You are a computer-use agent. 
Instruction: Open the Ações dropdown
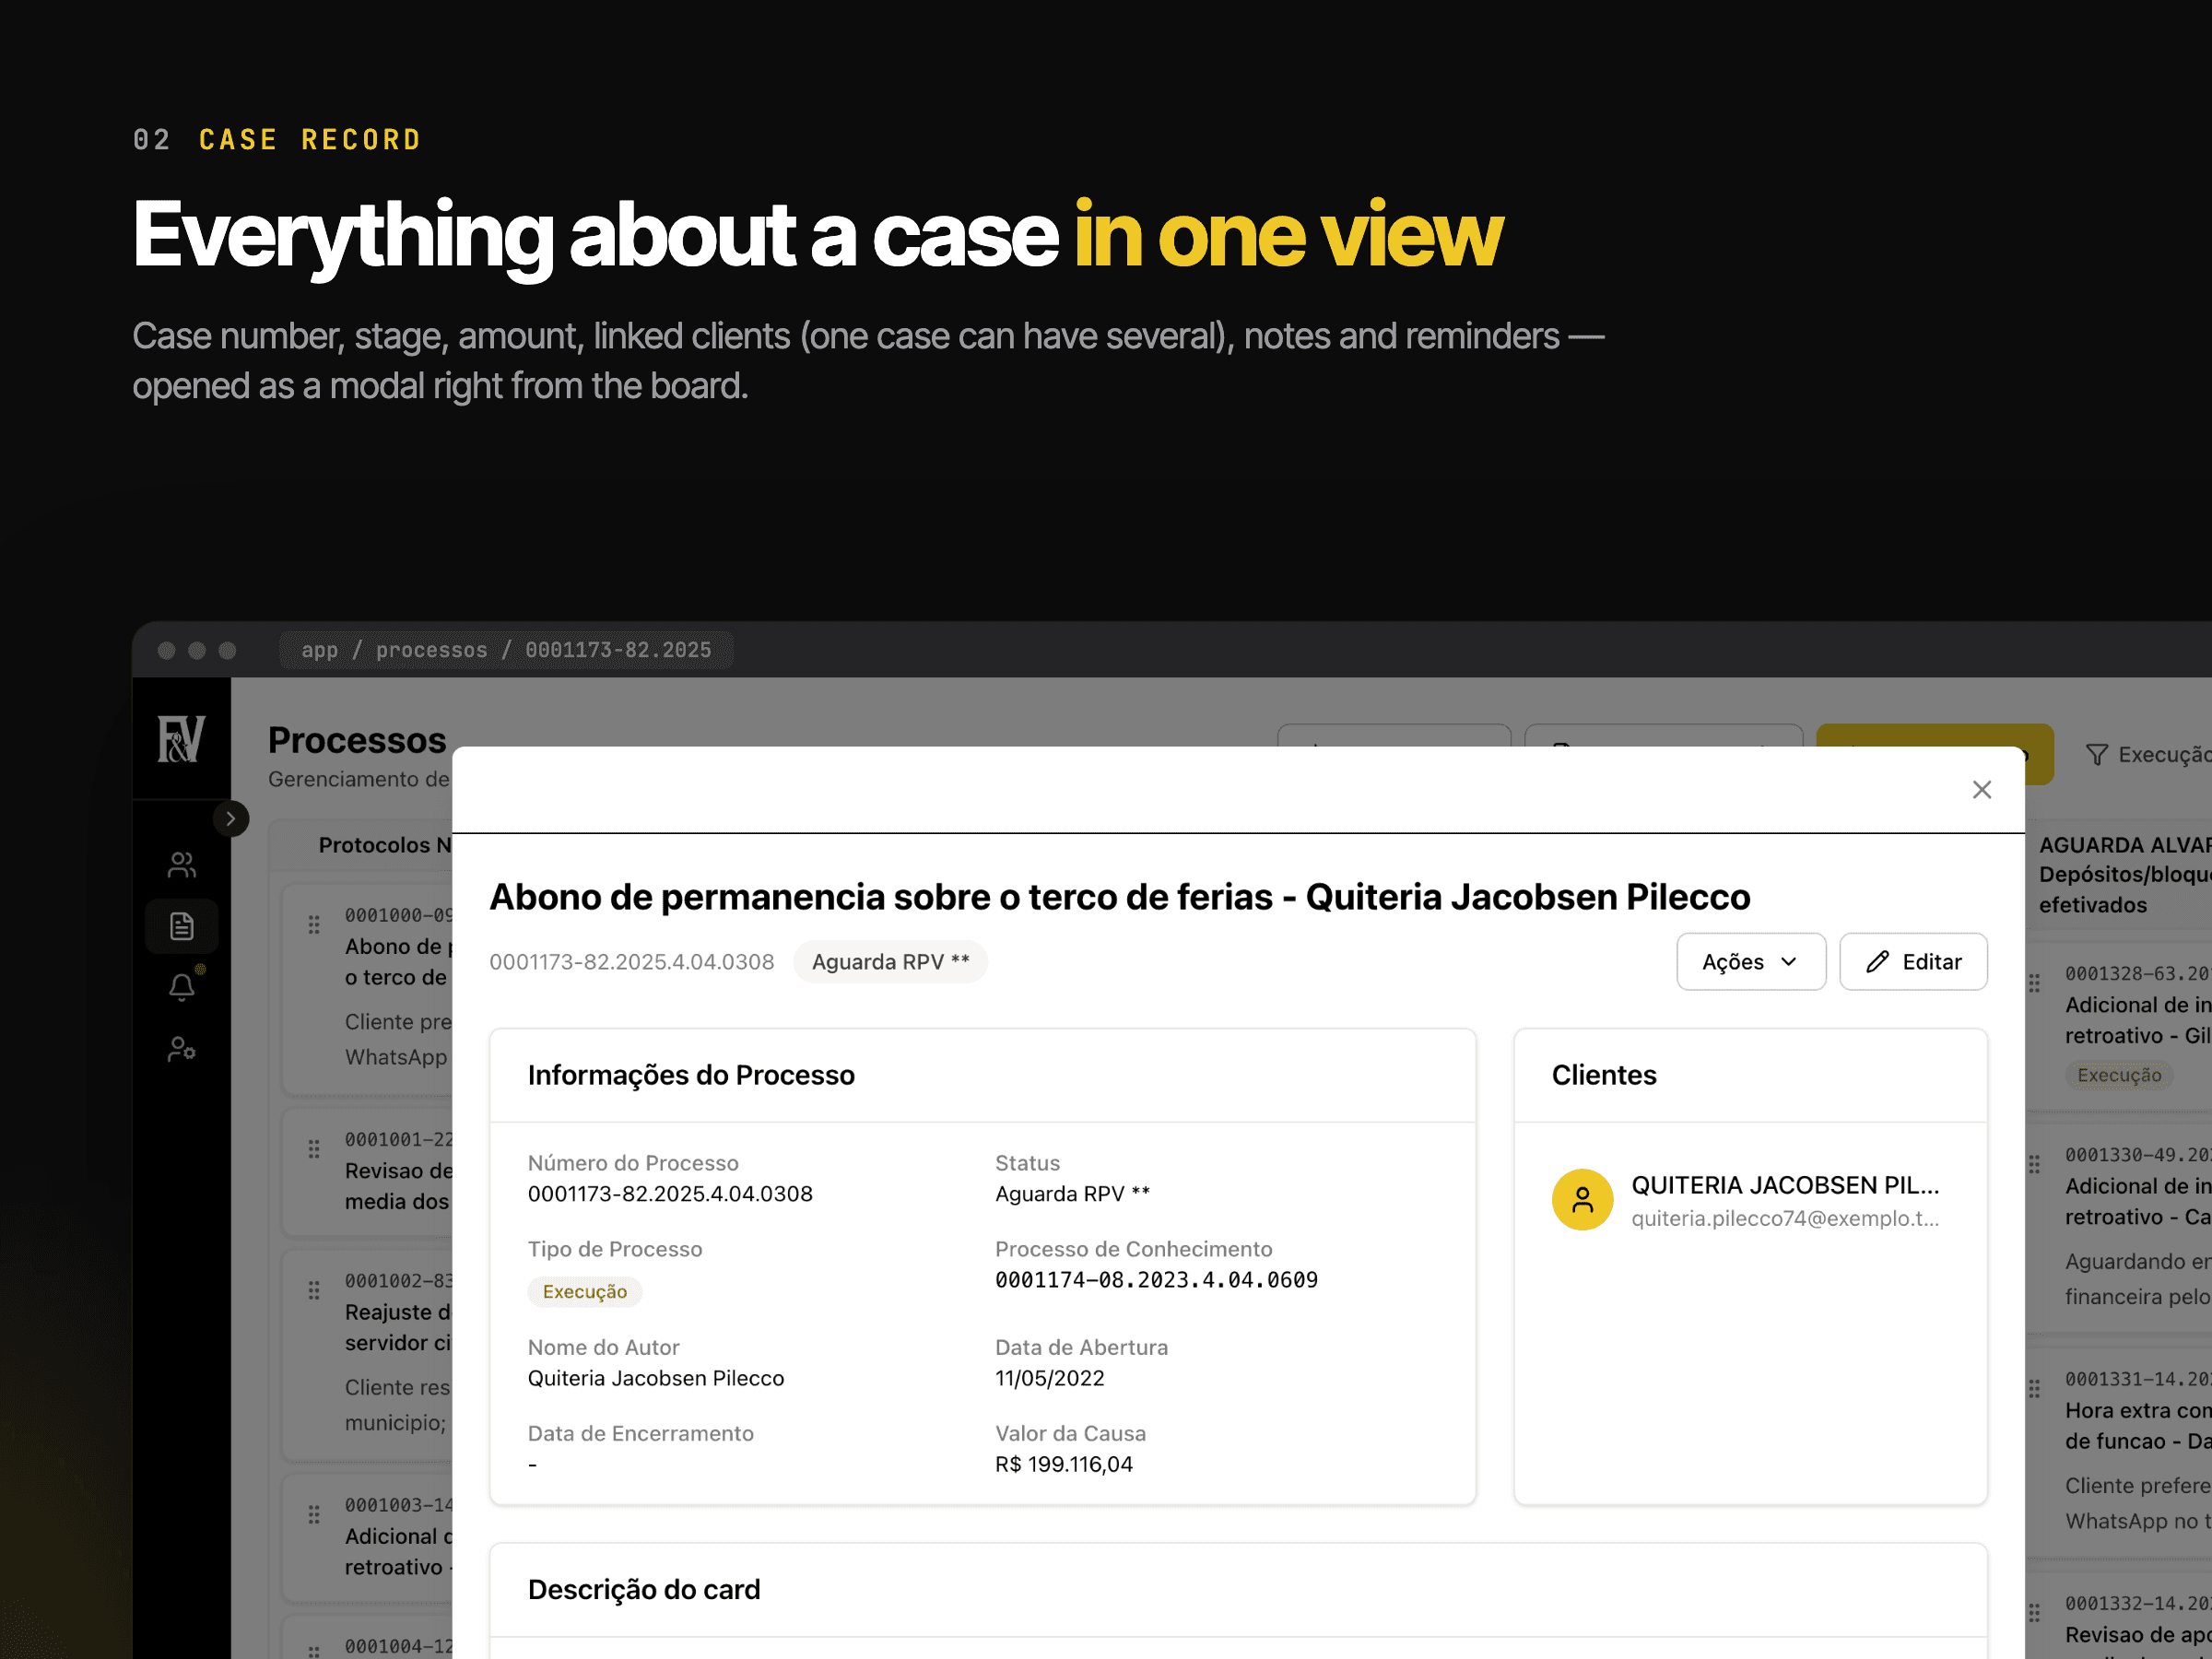[1750, 961]
